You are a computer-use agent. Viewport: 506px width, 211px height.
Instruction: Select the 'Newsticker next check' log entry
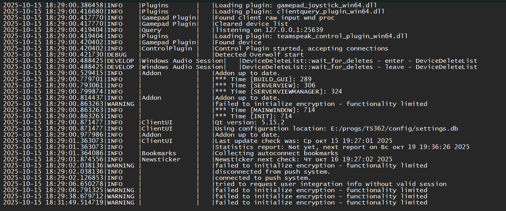click(304, 159)
